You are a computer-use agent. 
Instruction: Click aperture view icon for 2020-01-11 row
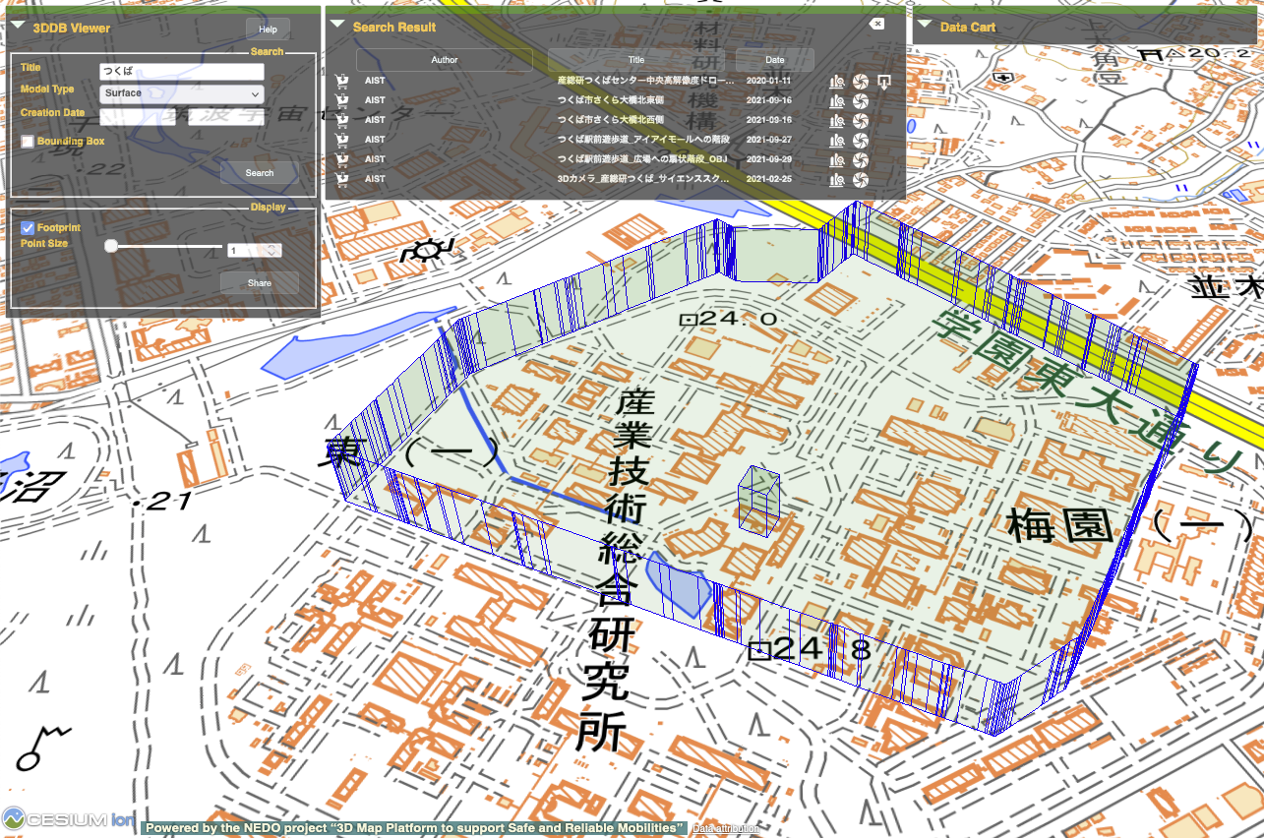[x=860, y=81]
